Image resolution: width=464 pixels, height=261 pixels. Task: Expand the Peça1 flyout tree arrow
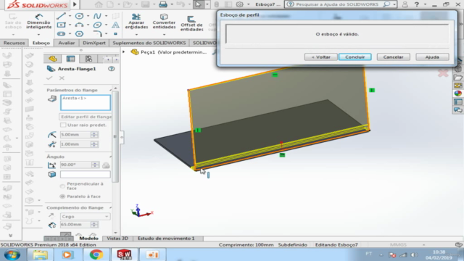pos(124,52)
